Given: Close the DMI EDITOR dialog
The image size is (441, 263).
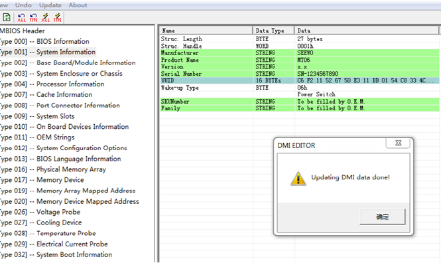Looking at the screenshot, I should click(x=398, y=143).
